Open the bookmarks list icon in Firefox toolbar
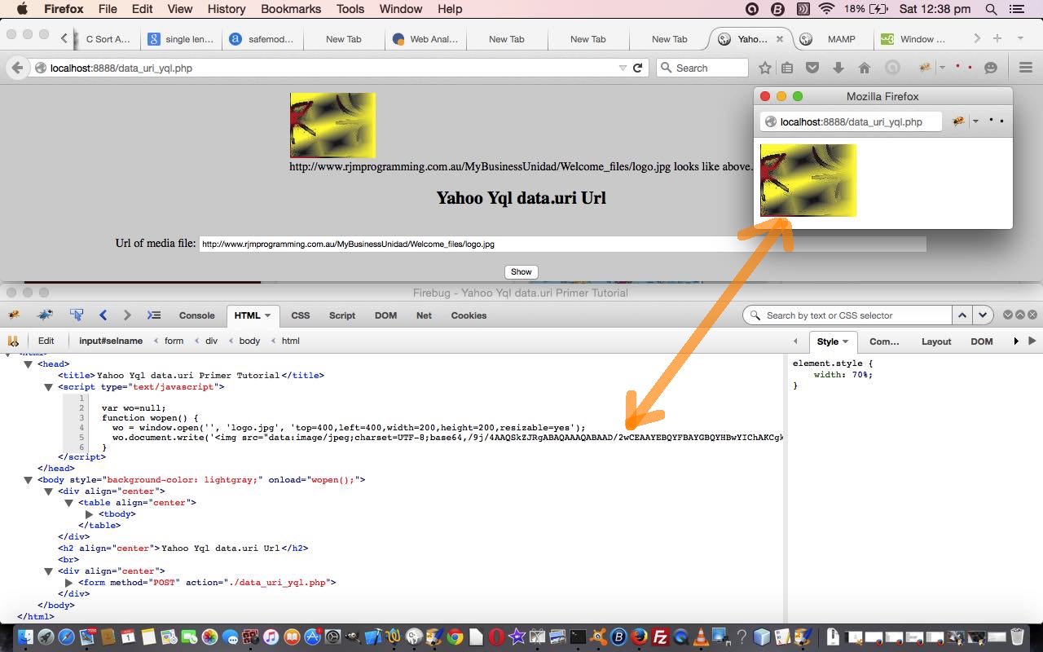 point(787,68)
